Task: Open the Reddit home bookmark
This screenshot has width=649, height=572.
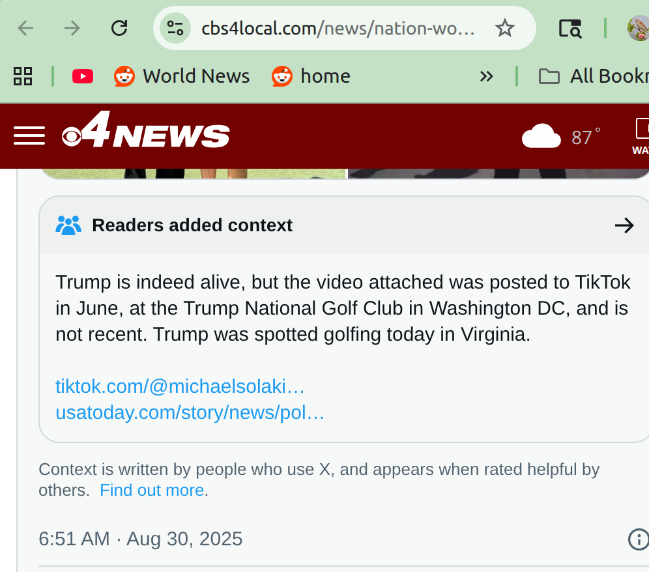Action: [x=311, y=76]
